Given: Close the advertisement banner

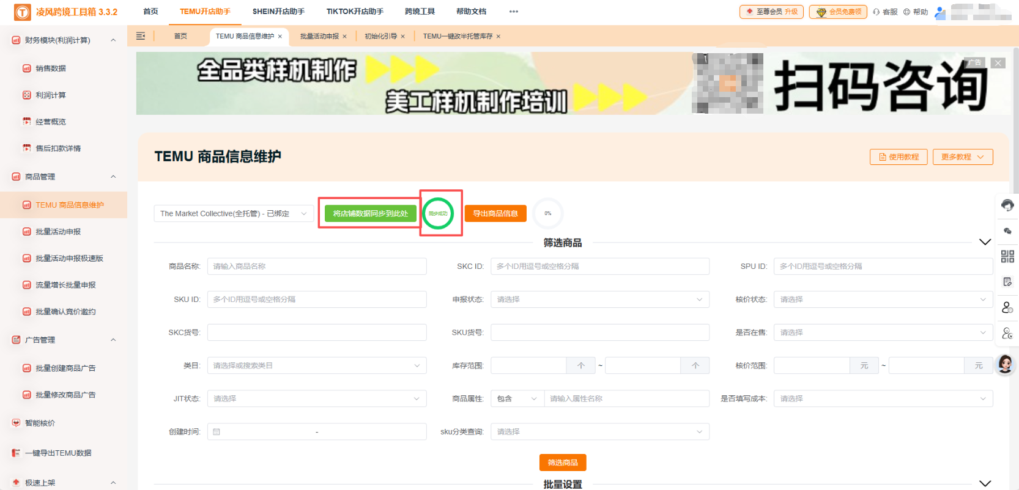Looking at the screenshot, I should (998, 63).
